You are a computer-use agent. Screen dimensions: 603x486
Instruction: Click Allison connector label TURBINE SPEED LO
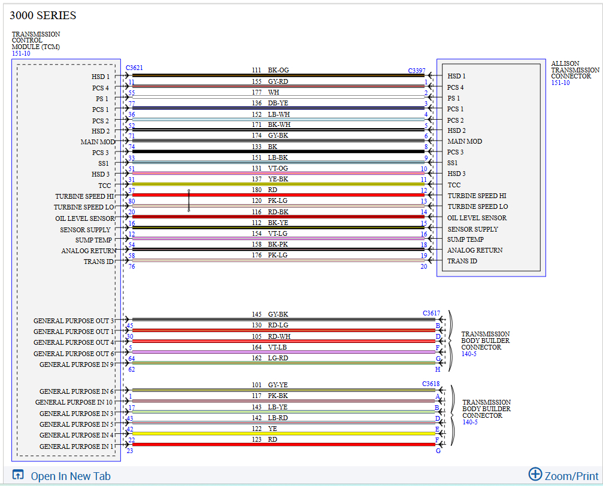pyautogui.click(x=478, y=206)
